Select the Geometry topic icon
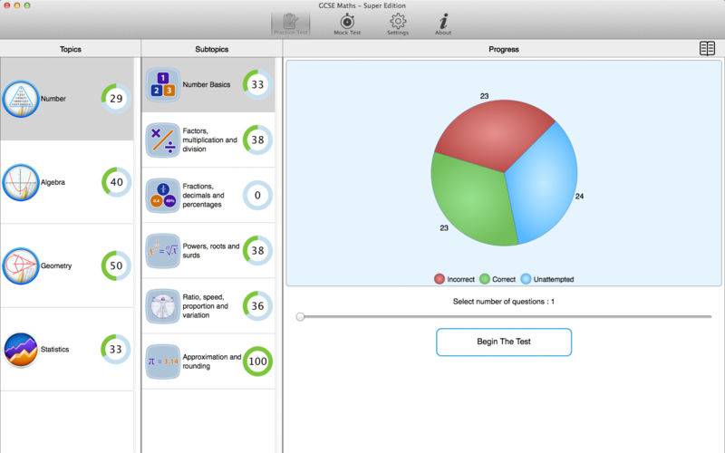 pyautogui.click(x=21, y=265)
